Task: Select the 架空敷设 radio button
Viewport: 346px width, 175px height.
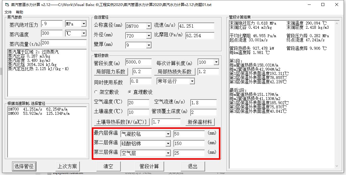Action: pyautogui.click(x=96, y=92)
